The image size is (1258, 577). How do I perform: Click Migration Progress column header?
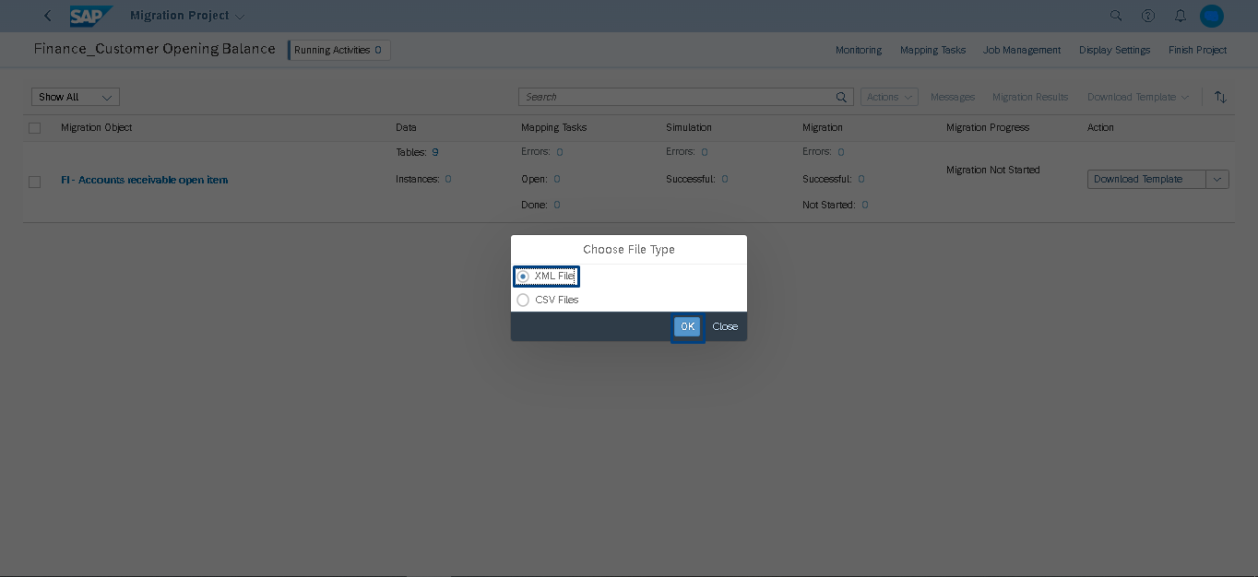click(988, 127)
